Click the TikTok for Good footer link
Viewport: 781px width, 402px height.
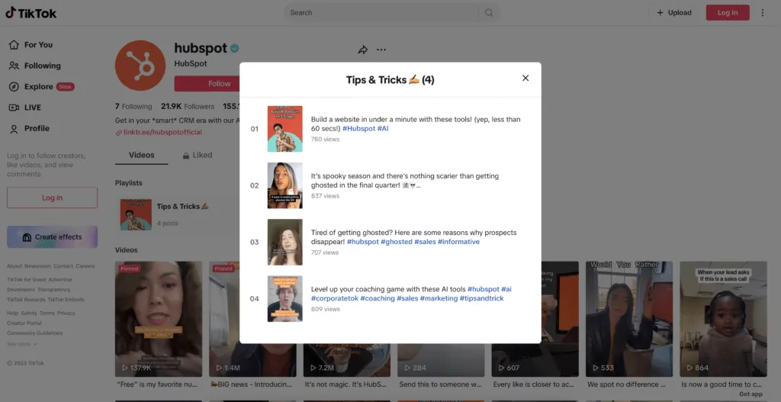(27, 279)
